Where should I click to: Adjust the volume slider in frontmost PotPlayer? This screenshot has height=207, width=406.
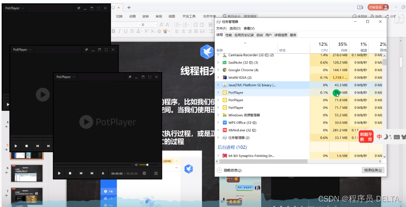[149, 165]
